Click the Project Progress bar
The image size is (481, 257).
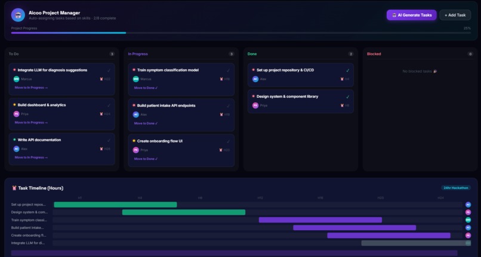click(x=241, y=33)
